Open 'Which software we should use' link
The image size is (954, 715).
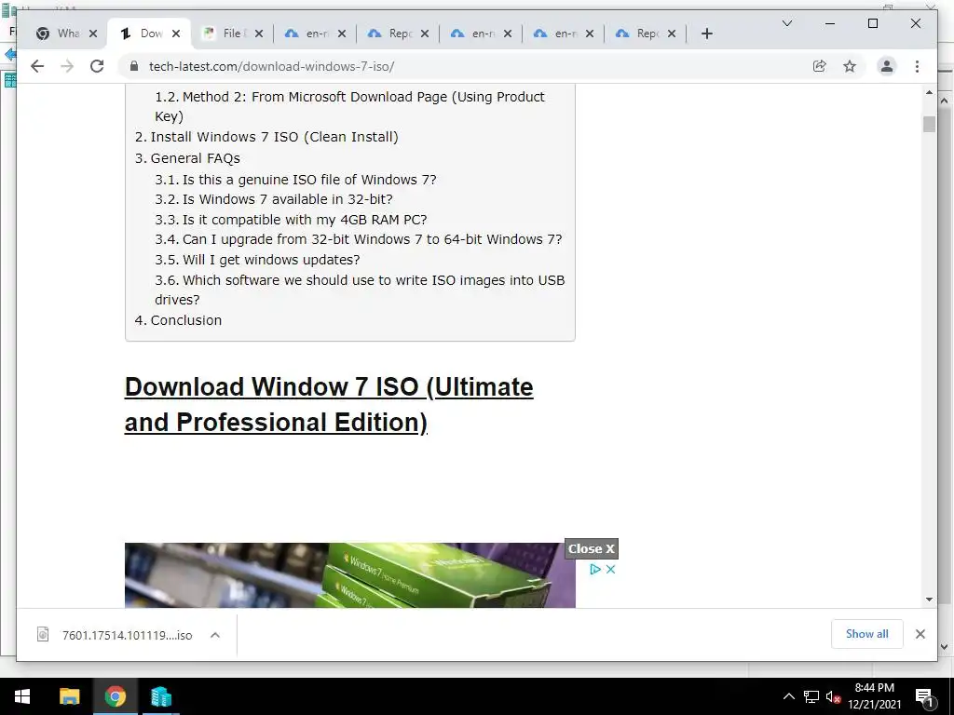point(360,290)
